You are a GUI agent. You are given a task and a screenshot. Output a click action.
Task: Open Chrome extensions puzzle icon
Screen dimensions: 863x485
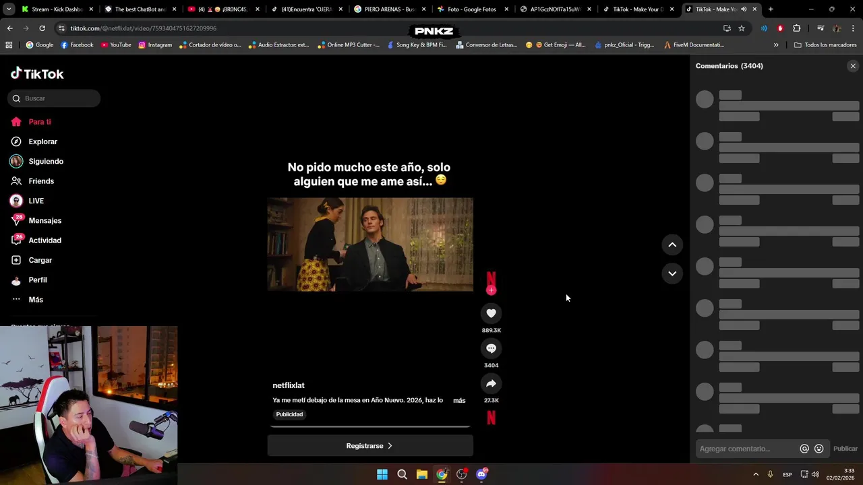click(x=796, y=28)
